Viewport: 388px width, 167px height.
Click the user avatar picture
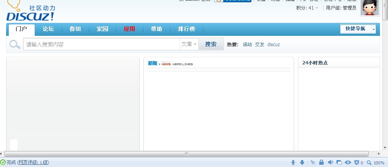coord(369,8)
